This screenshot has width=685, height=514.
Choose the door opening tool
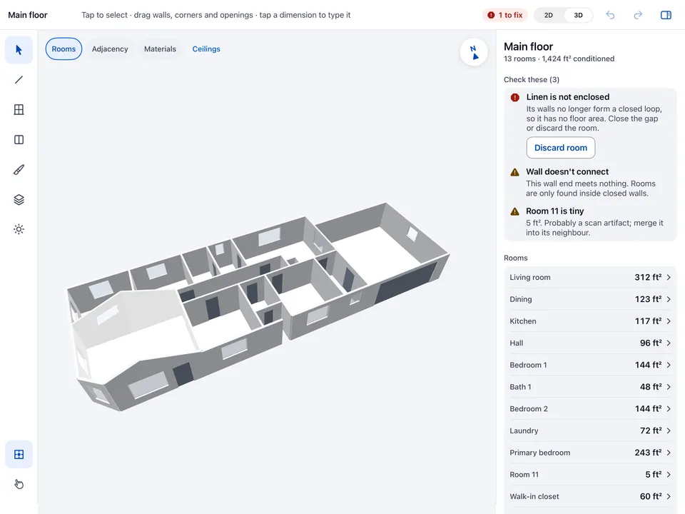tap(19, 140)
